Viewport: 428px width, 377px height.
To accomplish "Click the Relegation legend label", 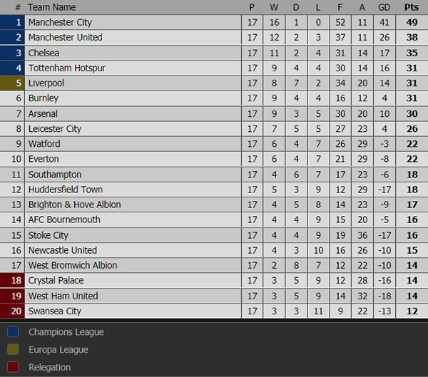I will click(x=49, y=368).
